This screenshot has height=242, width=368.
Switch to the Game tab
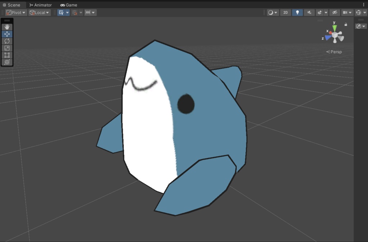(x=68, y=5)
